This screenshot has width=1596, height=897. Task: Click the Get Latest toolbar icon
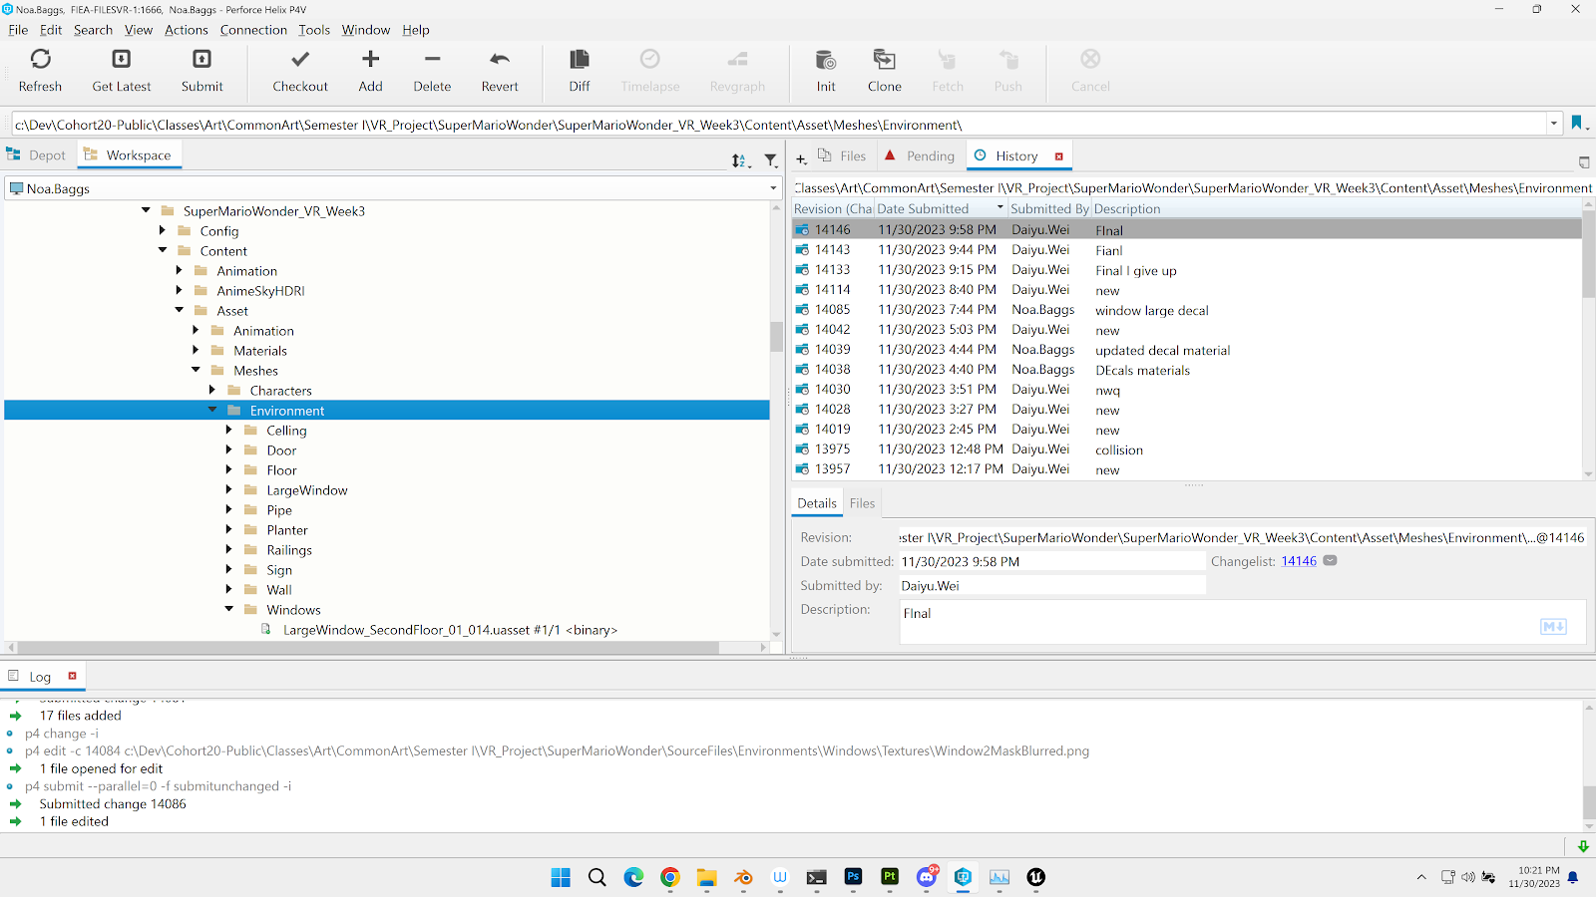point(122,60)
